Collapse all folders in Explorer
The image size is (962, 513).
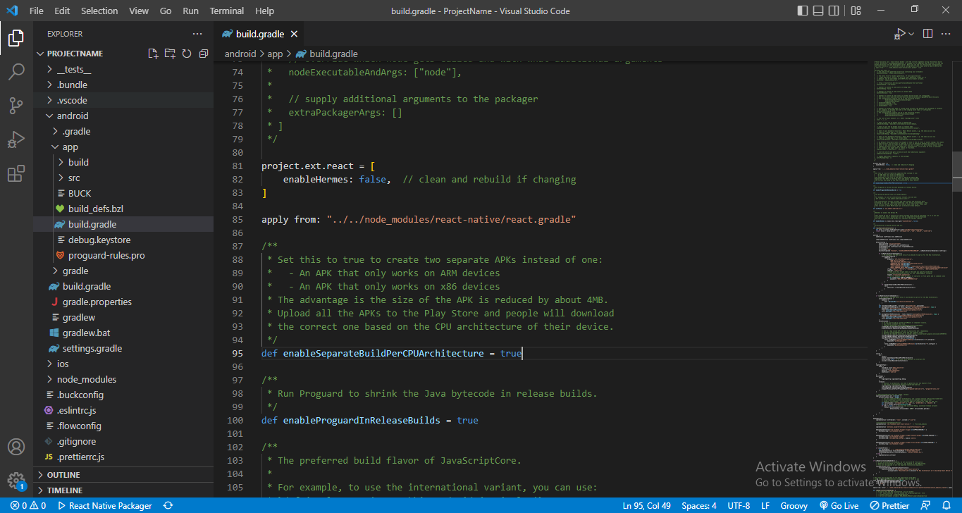point(204,54)
